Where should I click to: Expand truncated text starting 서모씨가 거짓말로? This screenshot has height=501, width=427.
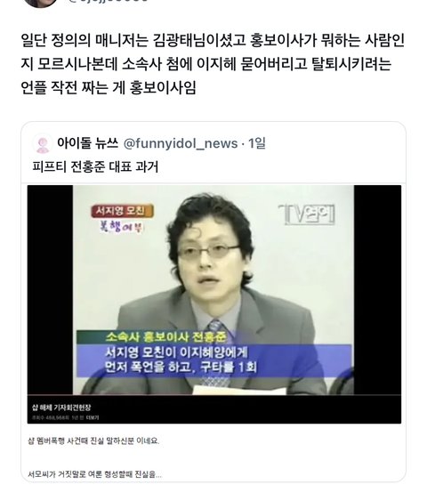(x=95, y=474)
